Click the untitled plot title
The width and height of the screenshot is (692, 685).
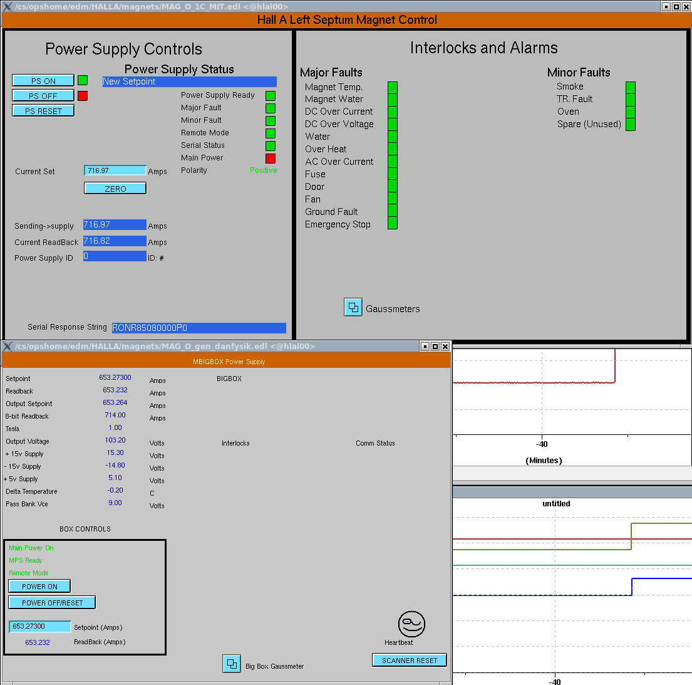pos(556,503)
